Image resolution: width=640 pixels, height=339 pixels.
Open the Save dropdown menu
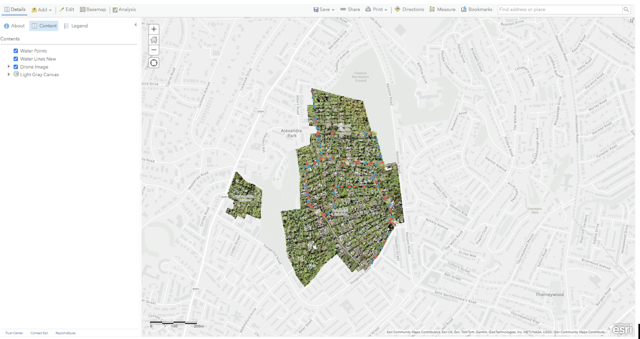tap(324, 9)
